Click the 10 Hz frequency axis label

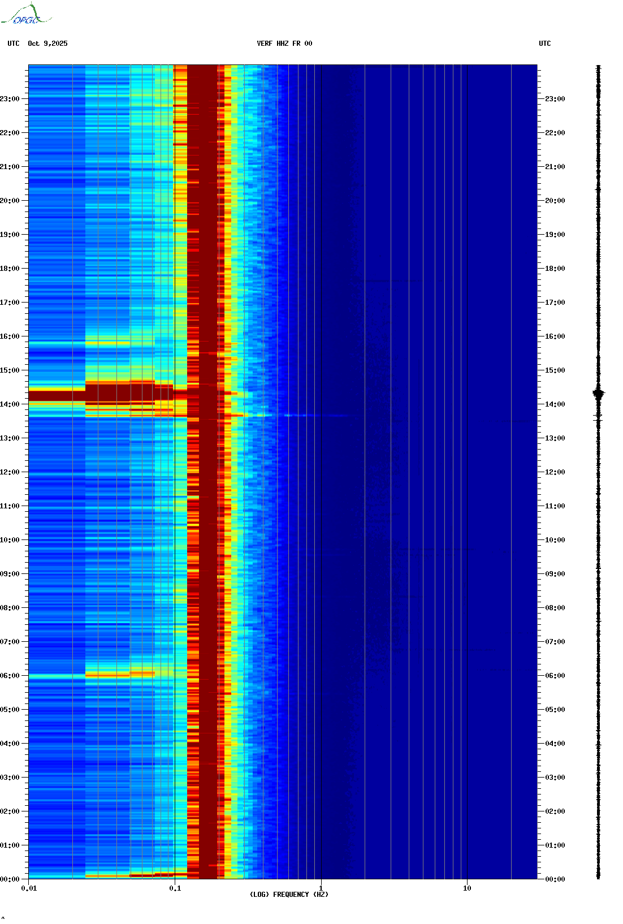coord(467,888)
